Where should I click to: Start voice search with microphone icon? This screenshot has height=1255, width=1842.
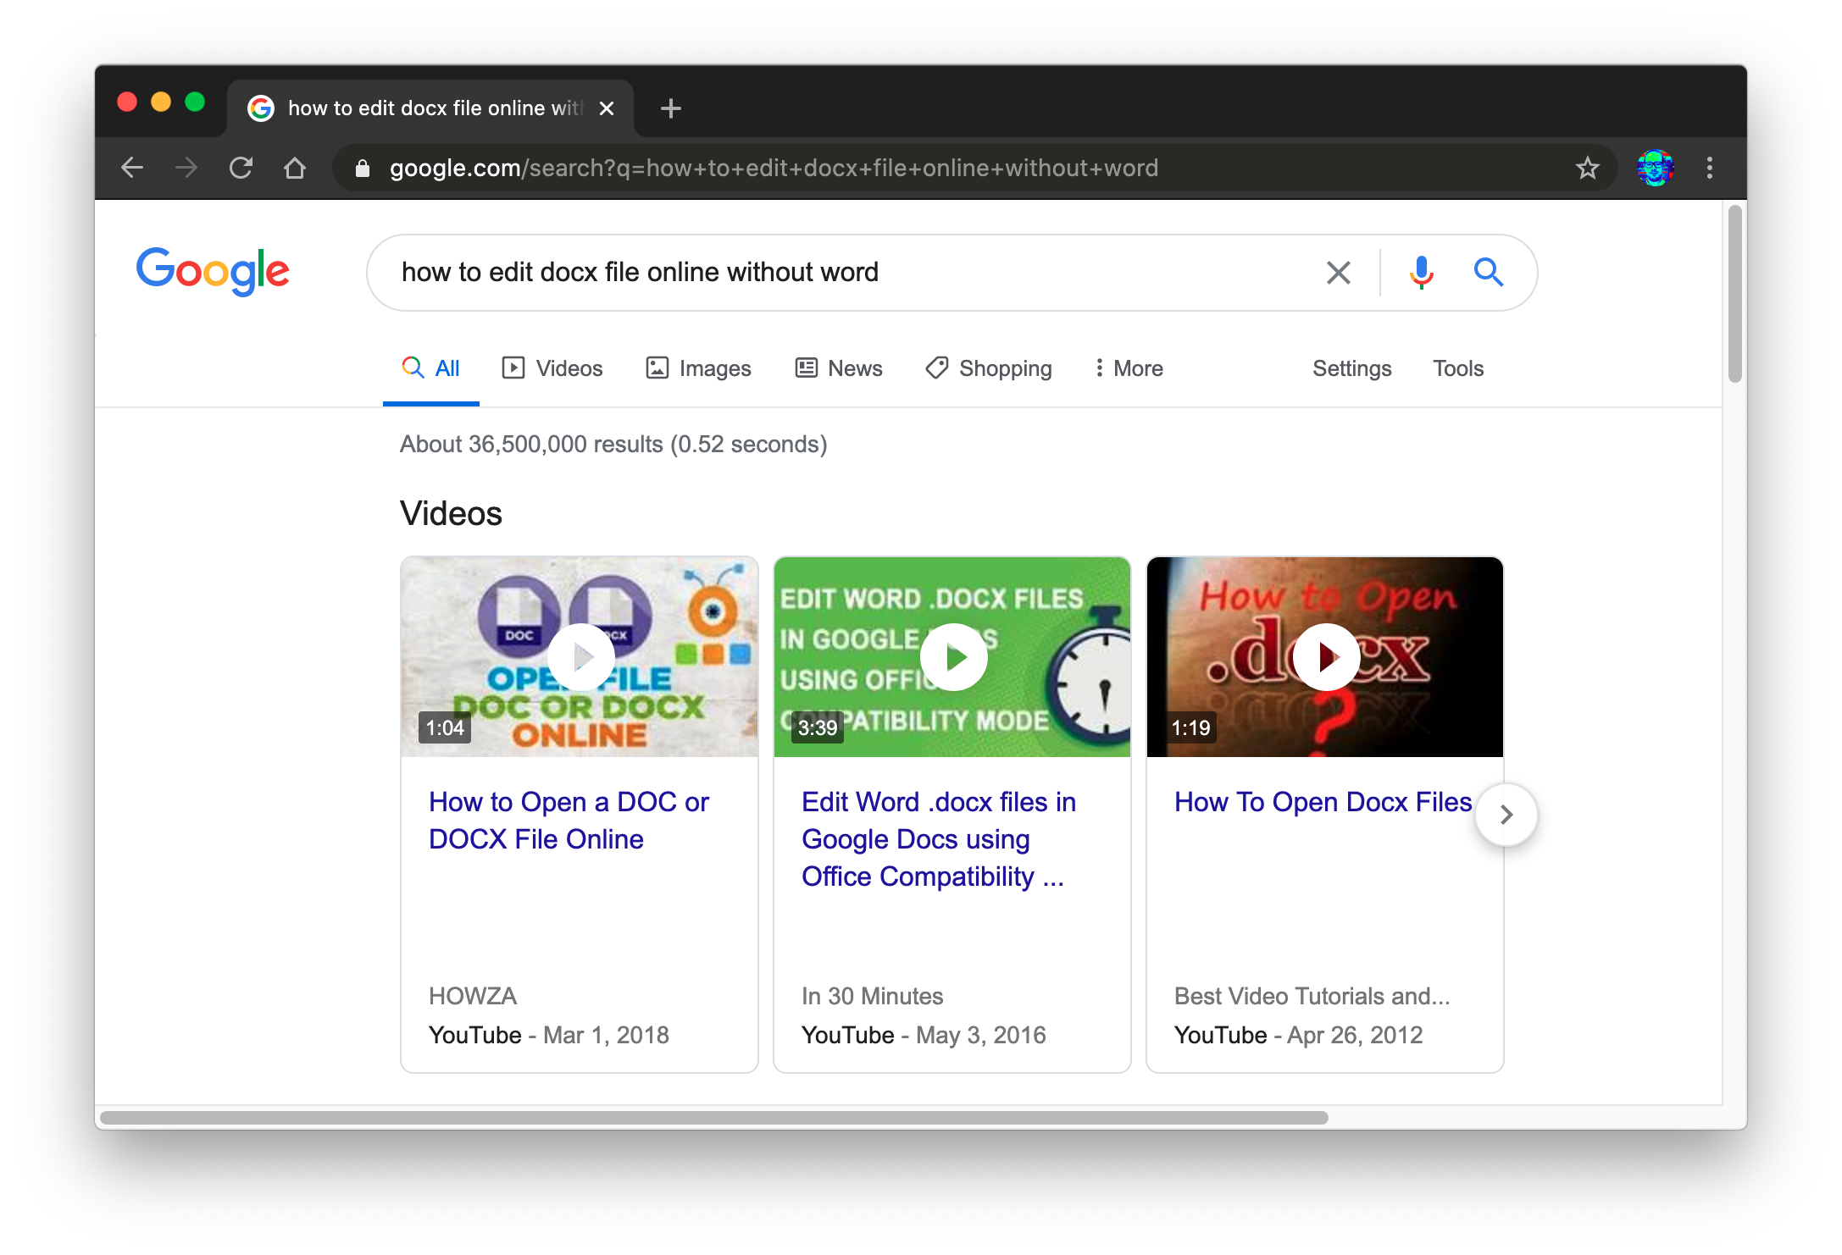point(1421,273)
